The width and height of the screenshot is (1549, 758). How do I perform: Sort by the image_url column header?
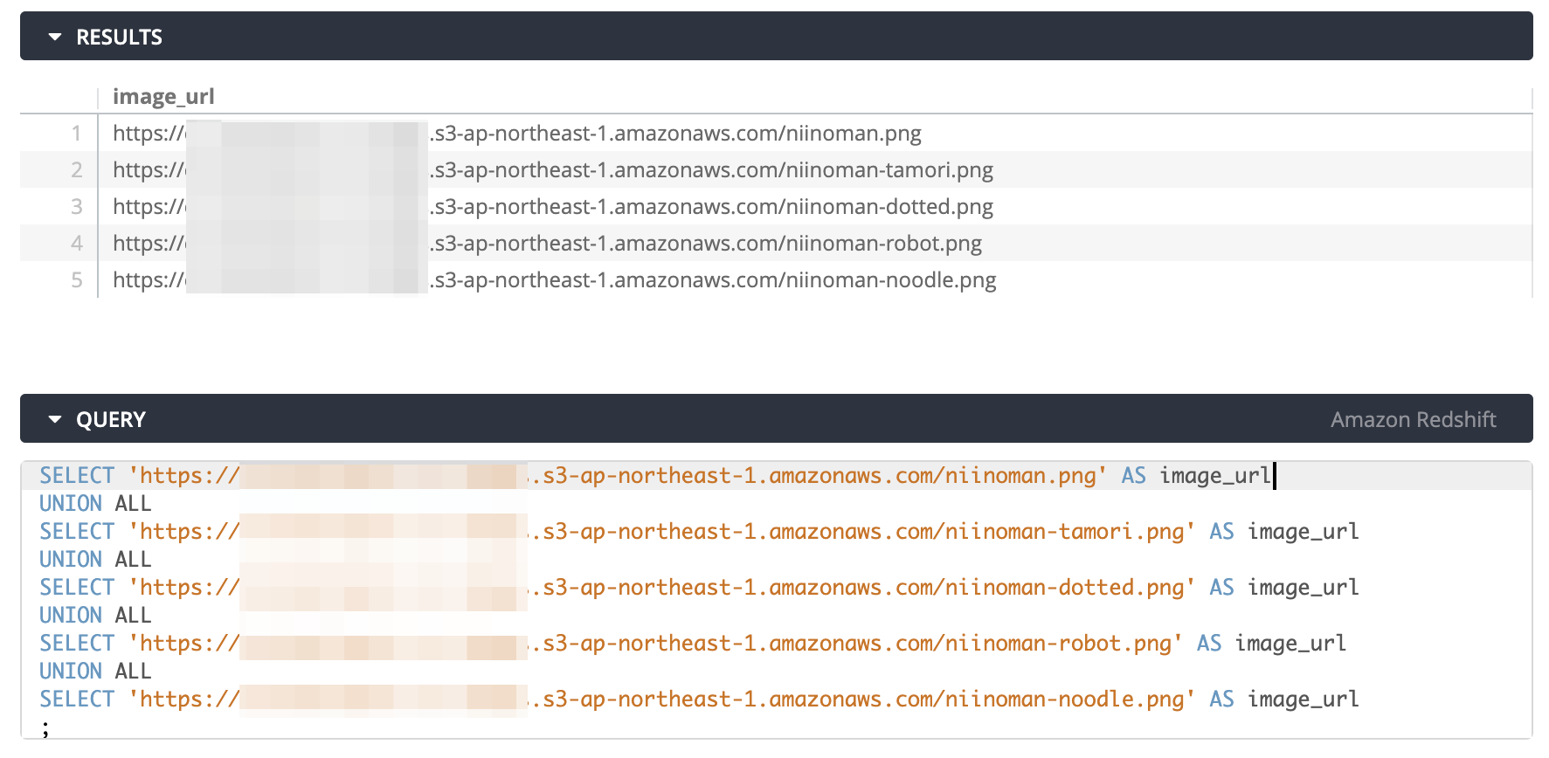163,96
